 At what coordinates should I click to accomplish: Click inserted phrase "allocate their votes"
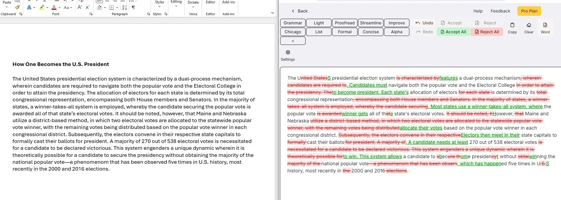click(x=421, y=128)
